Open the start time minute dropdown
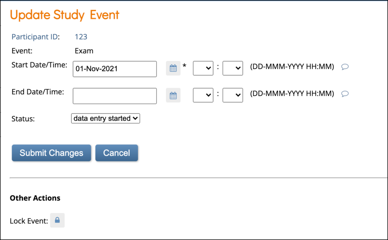388x240 pixels. [233, 68]
